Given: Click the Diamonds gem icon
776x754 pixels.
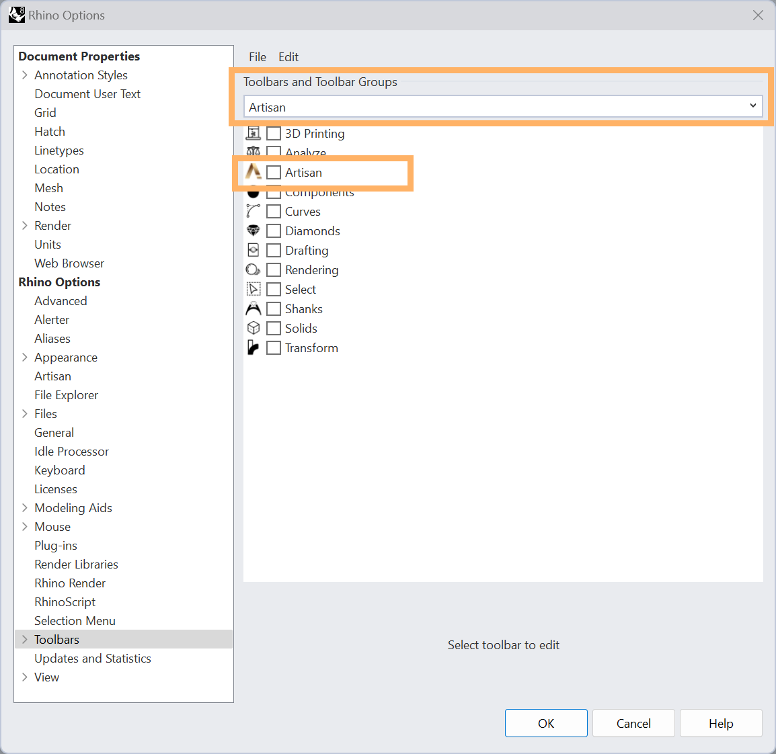Looking at the screenshot, I should [253, 231].
